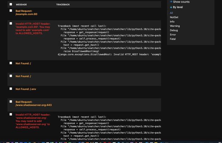This screenshot has width=222, height=143.
Task: Click the TRACEBACK column header
Action: point(63,5)
